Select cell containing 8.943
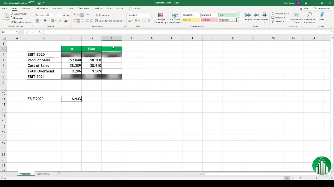 click(x=71, y=99)
